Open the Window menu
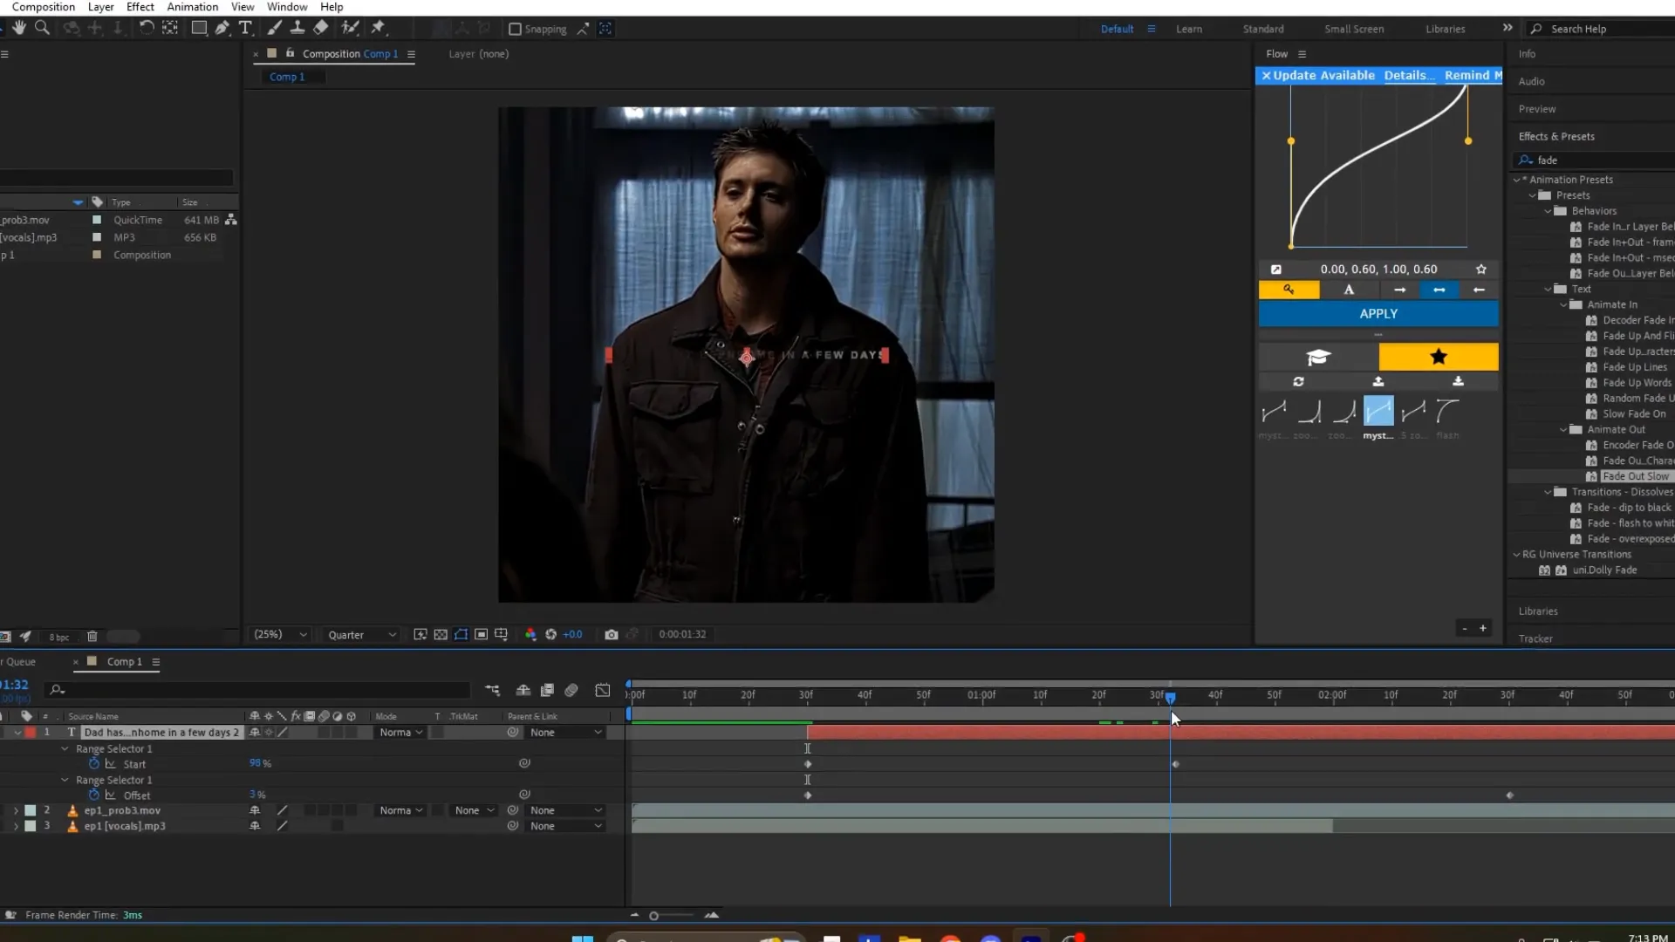Screen dimensions: 1675x942 click(287, 7)
